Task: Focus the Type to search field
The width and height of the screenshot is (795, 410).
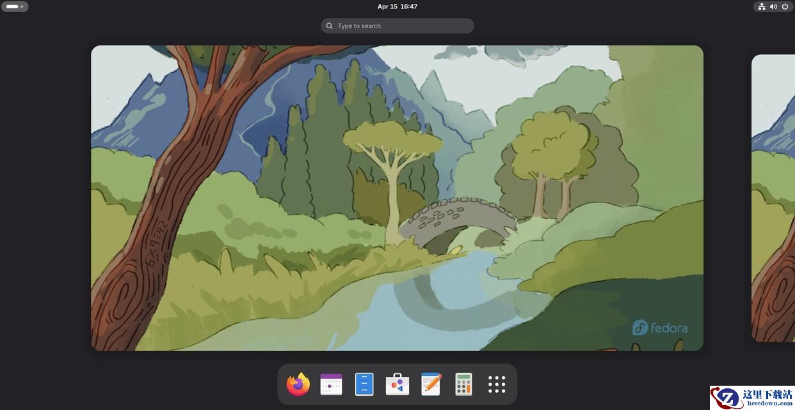Action: (x=397, y=26)
